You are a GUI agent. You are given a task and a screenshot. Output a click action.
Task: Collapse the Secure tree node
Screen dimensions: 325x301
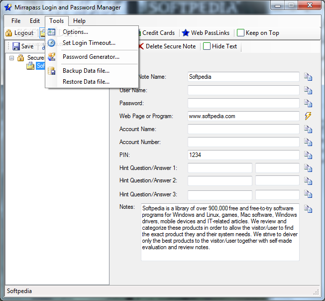(12, 58)
